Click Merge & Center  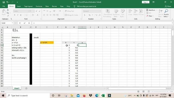pyautogui.click(x=72, y=15)
